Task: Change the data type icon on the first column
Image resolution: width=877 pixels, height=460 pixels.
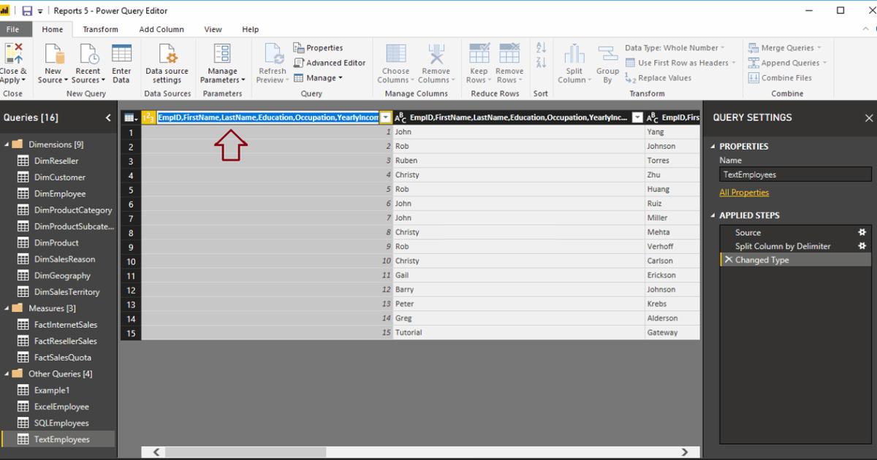Action: click(x=148, y=118)
